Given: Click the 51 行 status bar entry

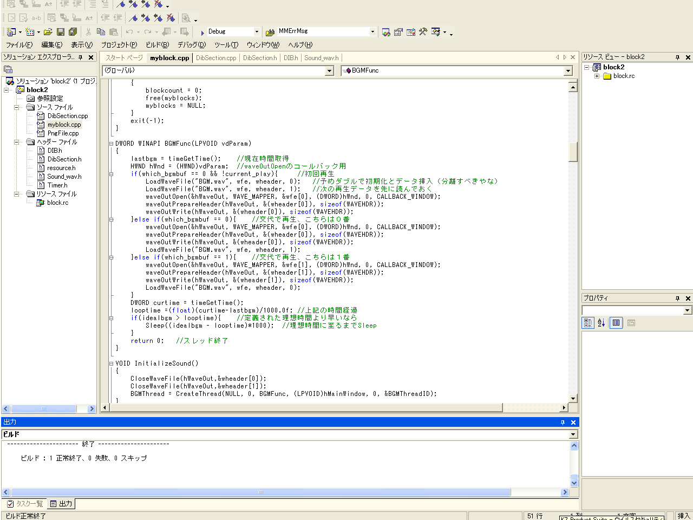Looking at the screenshot, I should point(535,516).
